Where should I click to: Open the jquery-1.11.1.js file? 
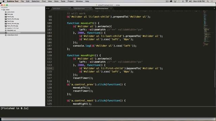click(x=13, y=28)
